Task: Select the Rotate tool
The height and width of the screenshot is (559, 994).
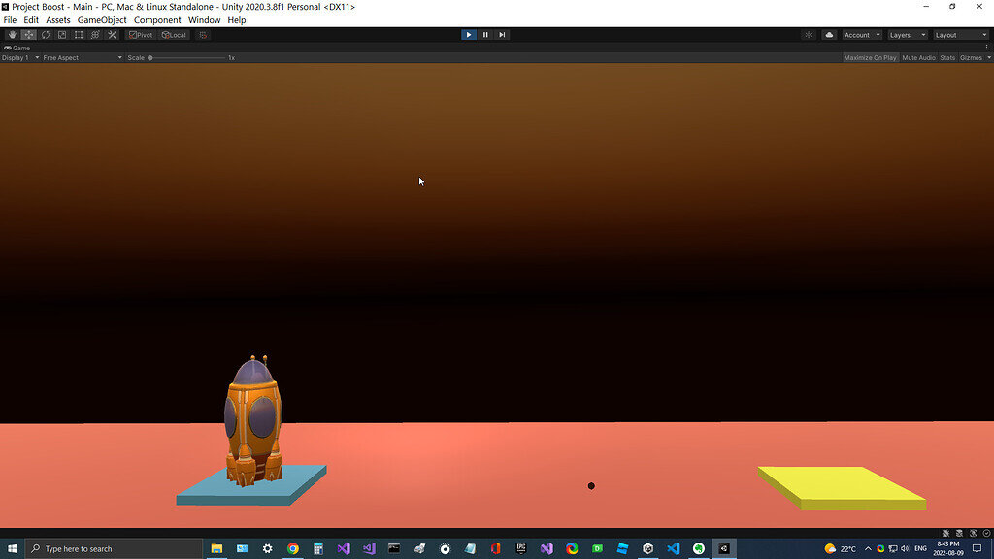Action: (x=44, y=34)
